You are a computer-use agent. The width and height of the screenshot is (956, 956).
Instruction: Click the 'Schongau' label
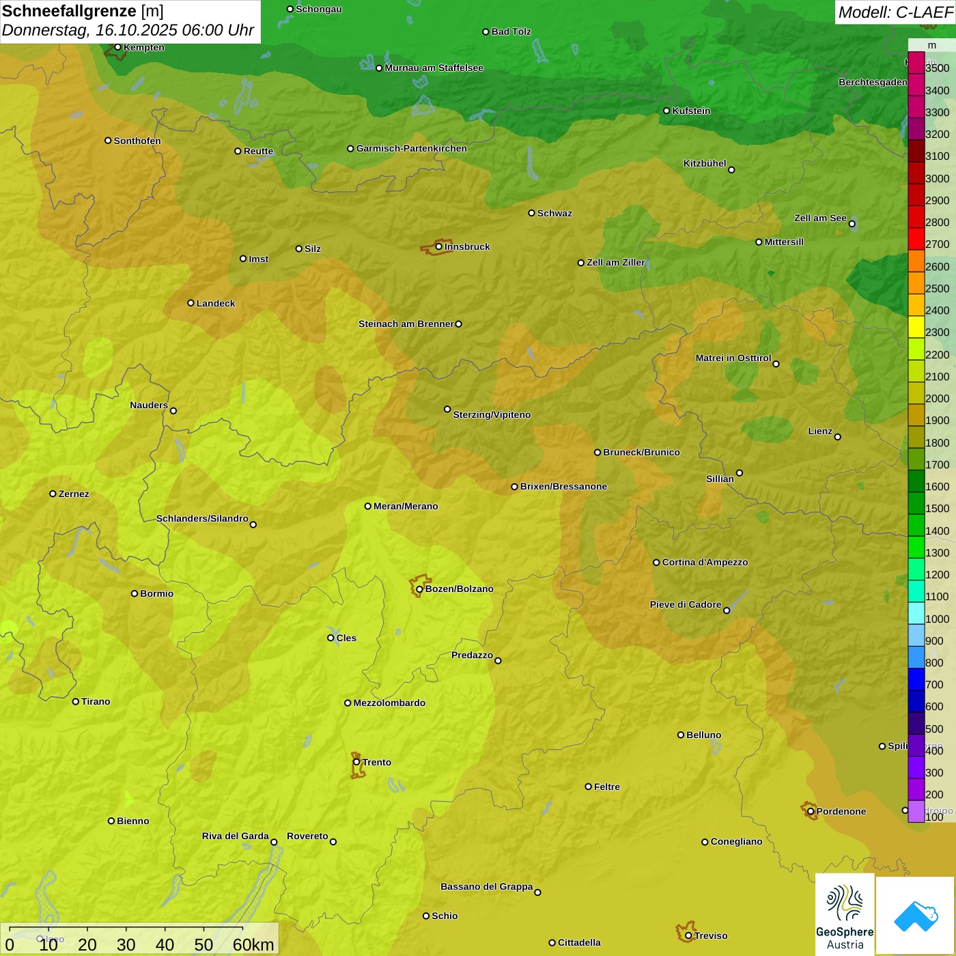[x=318, y=9]
